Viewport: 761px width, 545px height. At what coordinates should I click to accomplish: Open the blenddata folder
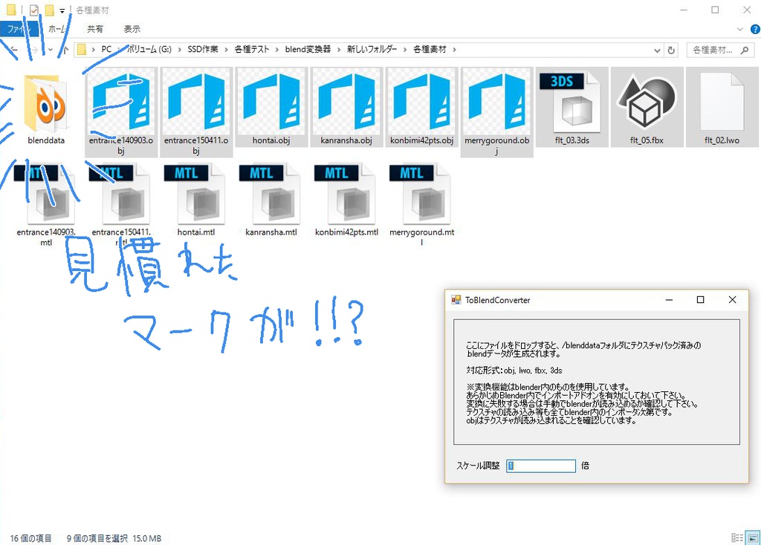click(46, 104)
